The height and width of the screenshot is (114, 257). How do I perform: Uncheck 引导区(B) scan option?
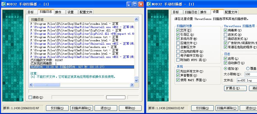(178, 34)
